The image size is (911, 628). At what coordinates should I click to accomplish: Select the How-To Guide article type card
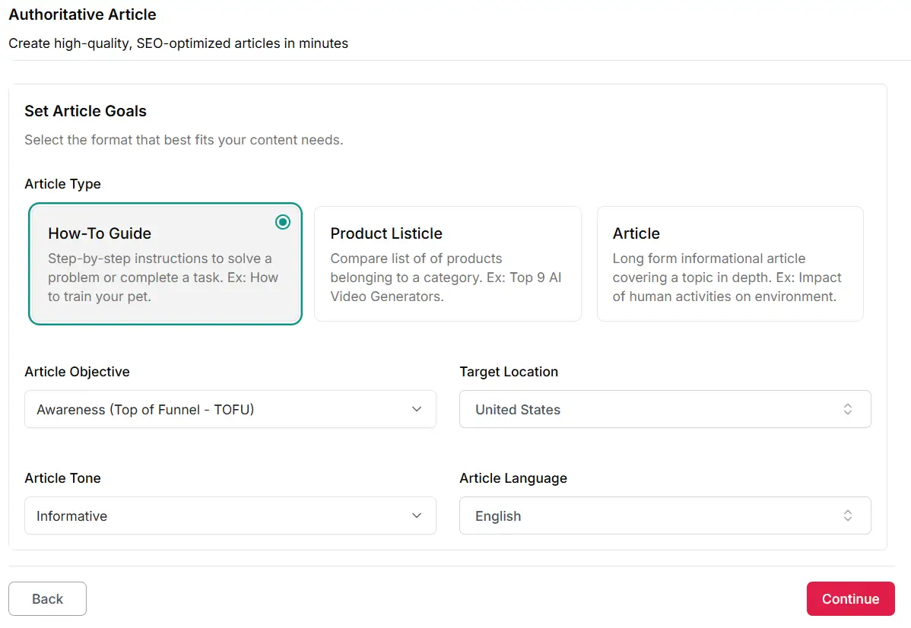[165, 264]
